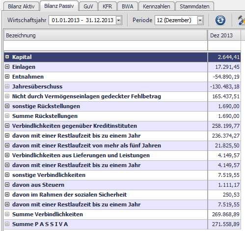Open Wirtschaftsjahr dropdown arrow
245x231 pixels.
(x=119, y=20)
